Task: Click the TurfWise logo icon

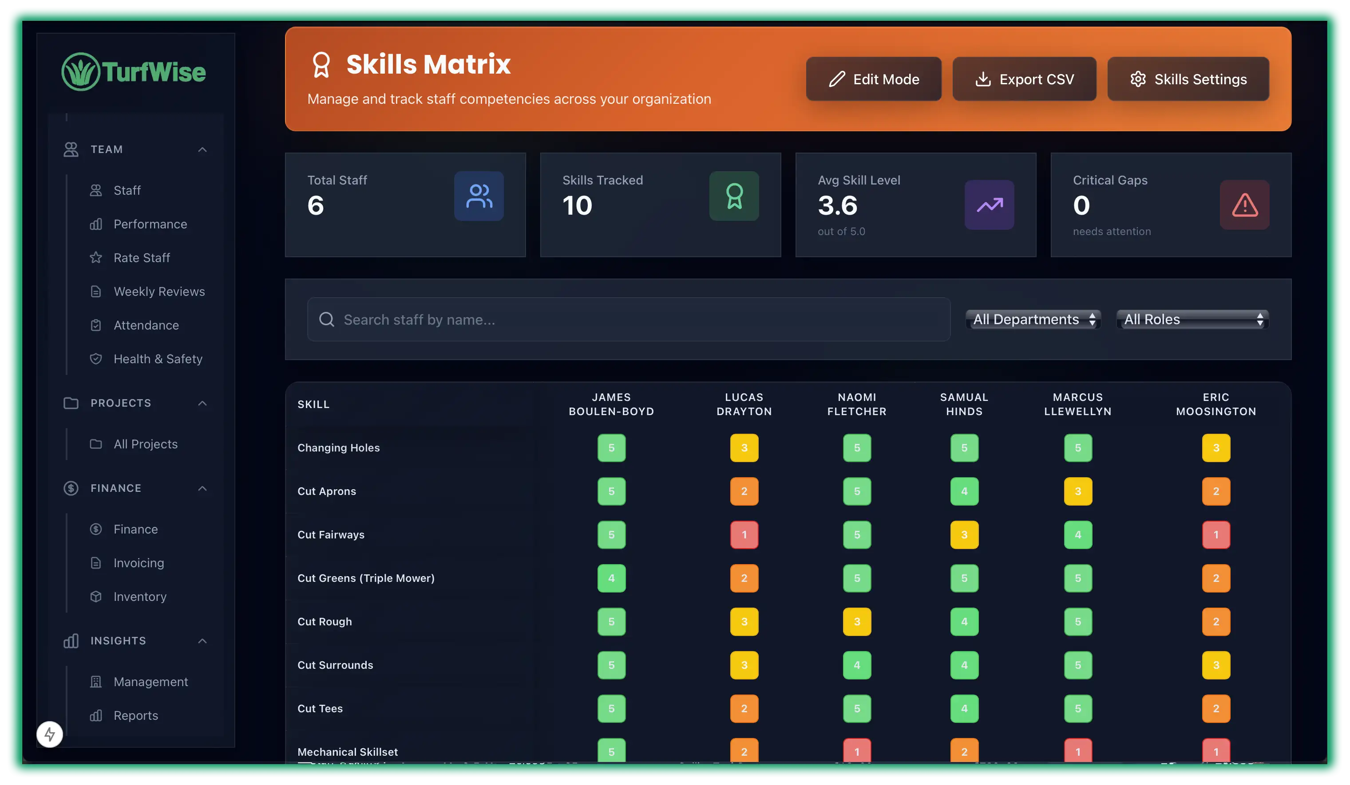Action: (81, 71)
